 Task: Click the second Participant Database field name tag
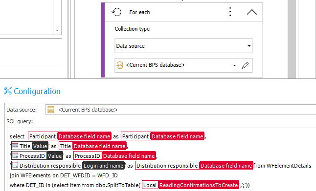coord(162,136)
